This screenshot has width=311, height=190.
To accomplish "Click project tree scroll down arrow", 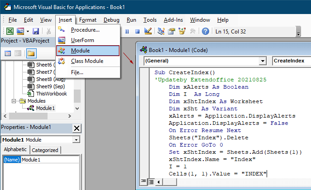I will click(77, 109).
